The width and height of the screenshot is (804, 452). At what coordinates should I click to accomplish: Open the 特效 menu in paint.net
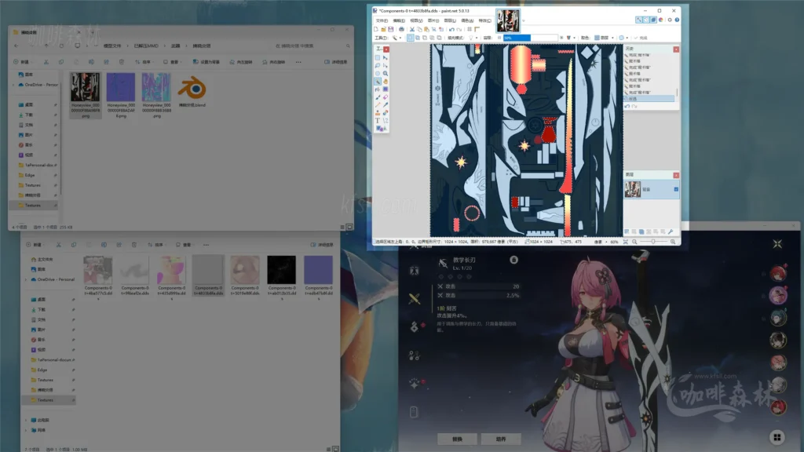click(x=486, y=20)
